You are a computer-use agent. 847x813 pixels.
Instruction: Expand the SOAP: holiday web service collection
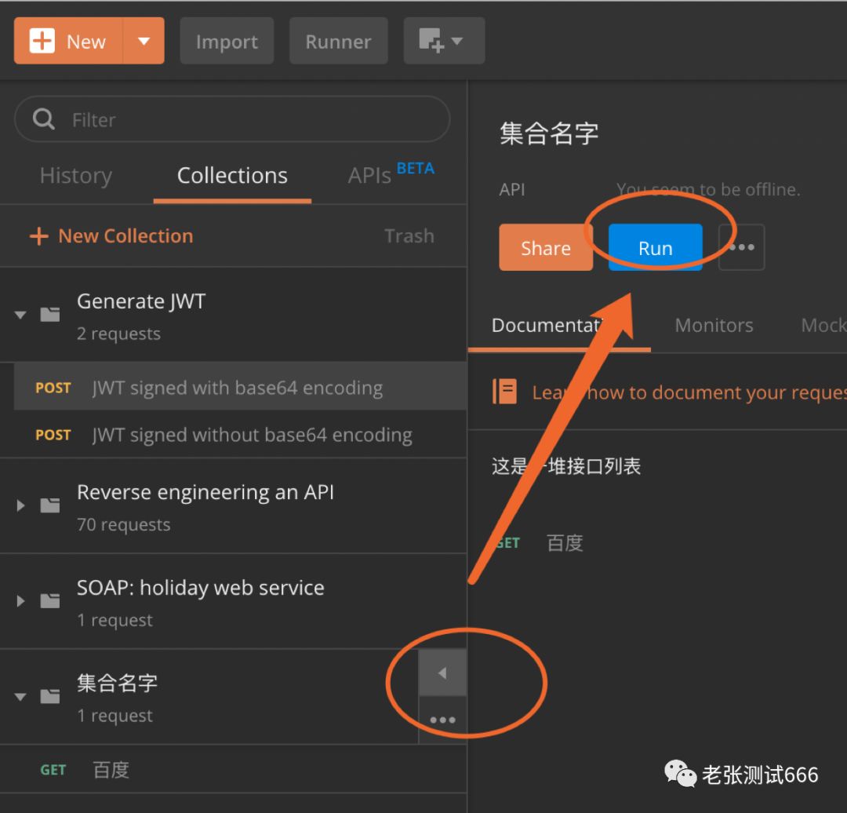pyautogui.click(x=20, y=601)
